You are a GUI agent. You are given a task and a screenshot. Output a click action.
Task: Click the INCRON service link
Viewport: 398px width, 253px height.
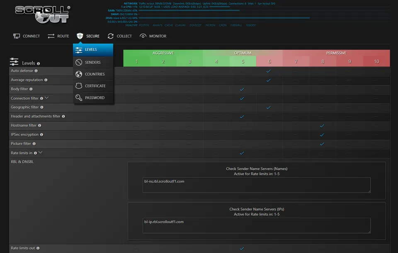(210, 25)
